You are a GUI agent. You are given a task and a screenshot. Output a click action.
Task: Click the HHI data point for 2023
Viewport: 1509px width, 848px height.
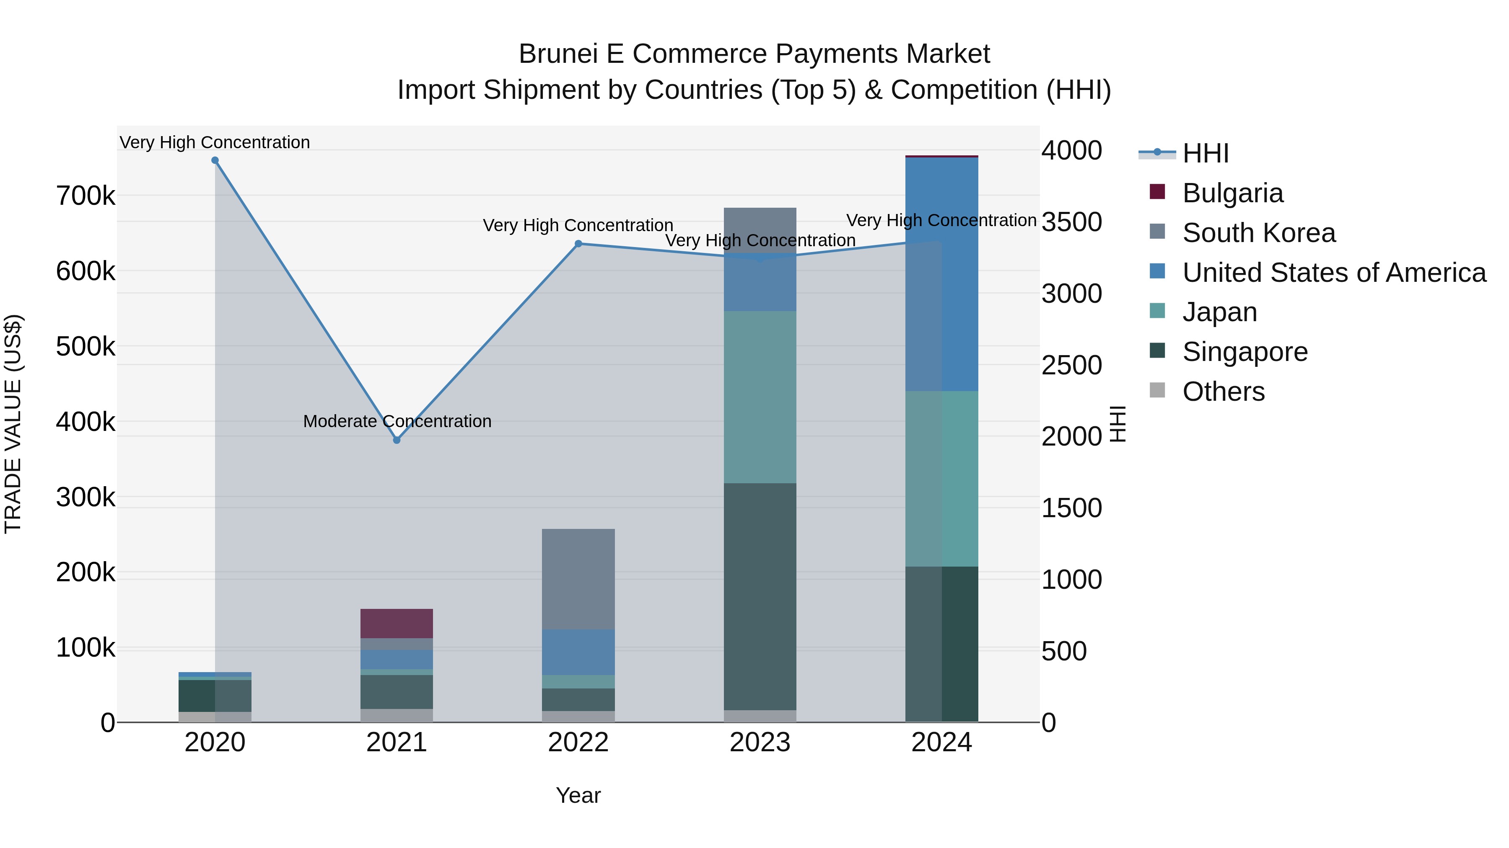tap(760, 257)
